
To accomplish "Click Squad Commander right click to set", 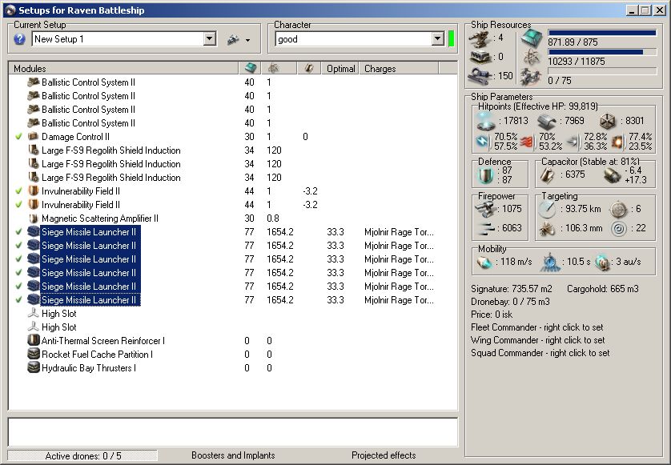I will 540,353.
